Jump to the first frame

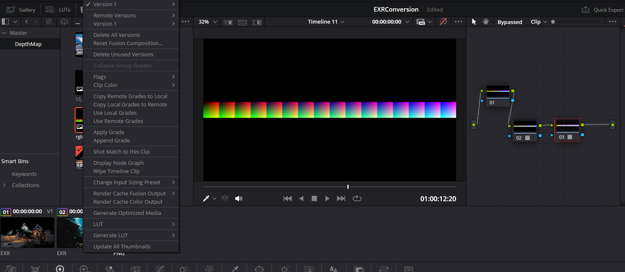287,198
